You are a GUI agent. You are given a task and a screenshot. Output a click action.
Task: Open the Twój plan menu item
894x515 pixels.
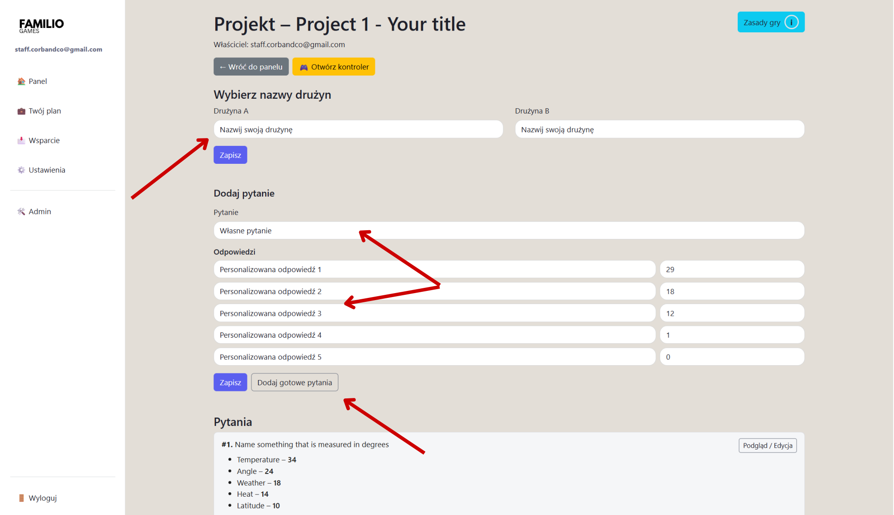[45, 111]
